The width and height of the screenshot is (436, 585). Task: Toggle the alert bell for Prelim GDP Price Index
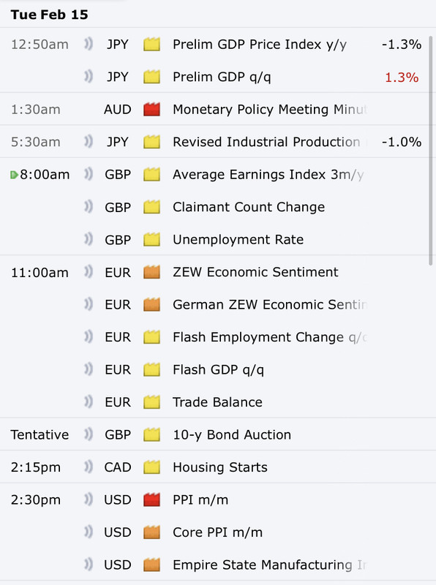pos(88,44)
